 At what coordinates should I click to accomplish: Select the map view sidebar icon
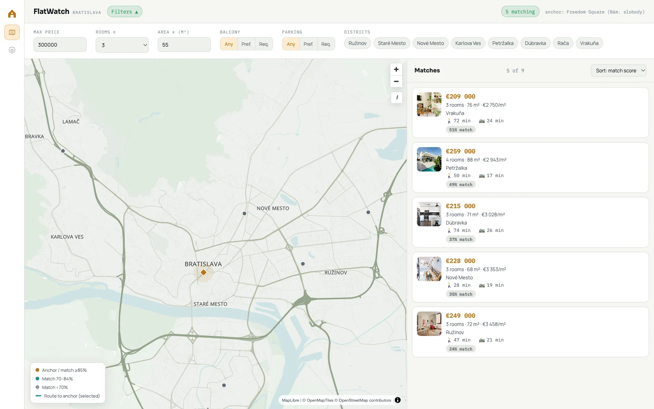(x=12, y=32)
